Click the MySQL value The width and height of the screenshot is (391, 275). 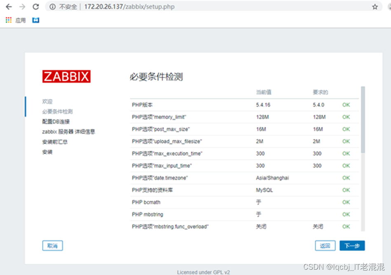click(x=265, y=190)
